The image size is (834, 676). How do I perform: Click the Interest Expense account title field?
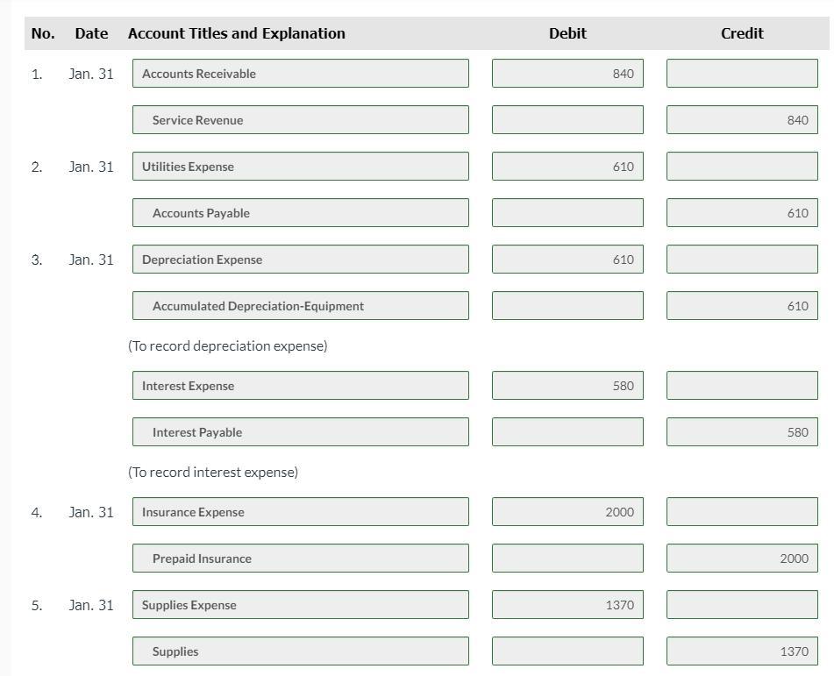300,386
